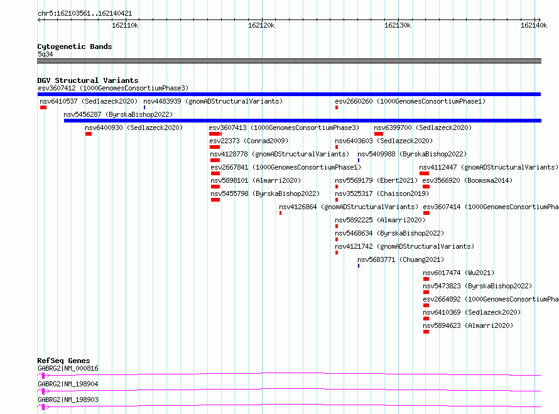Open the nsv6399700 (Sedlazeck2020) variant
Image resolution: width=559 pixels, height=414 pixels.
(x=423, y=128)
